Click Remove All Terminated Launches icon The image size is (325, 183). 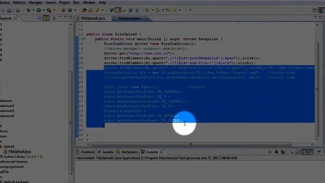(x=283, y=152)
